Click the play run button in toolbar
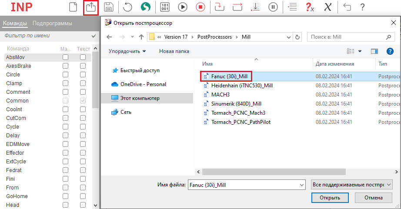The image size is (401, 209). coord(183,7)
